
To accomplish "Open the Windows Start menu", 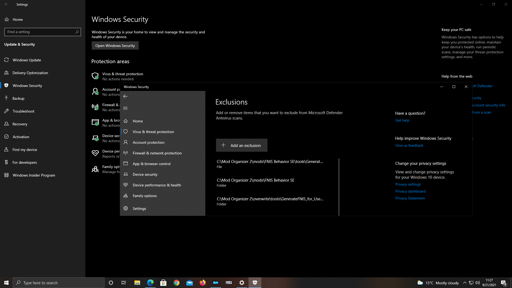I will click(x=6, y=283).
